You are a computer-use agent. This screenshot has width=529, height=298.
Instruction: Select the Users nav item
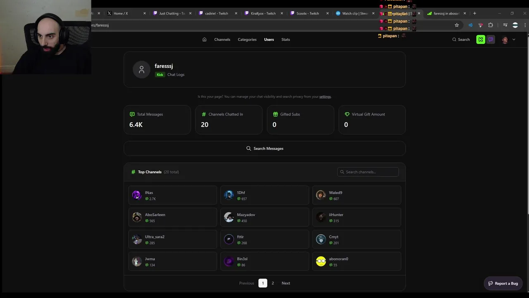click(x=269, y=39)
